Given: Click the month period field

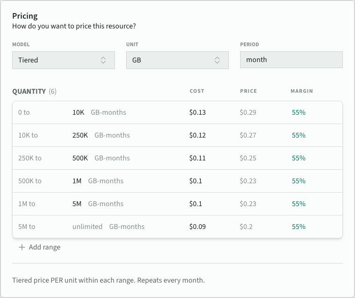Looking at the screenshot, I should point(291,60).
